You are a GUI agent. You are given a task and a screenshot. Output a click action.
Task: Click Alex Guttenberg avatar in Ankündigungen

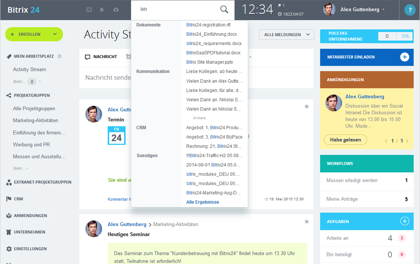[x=334, y=103]
